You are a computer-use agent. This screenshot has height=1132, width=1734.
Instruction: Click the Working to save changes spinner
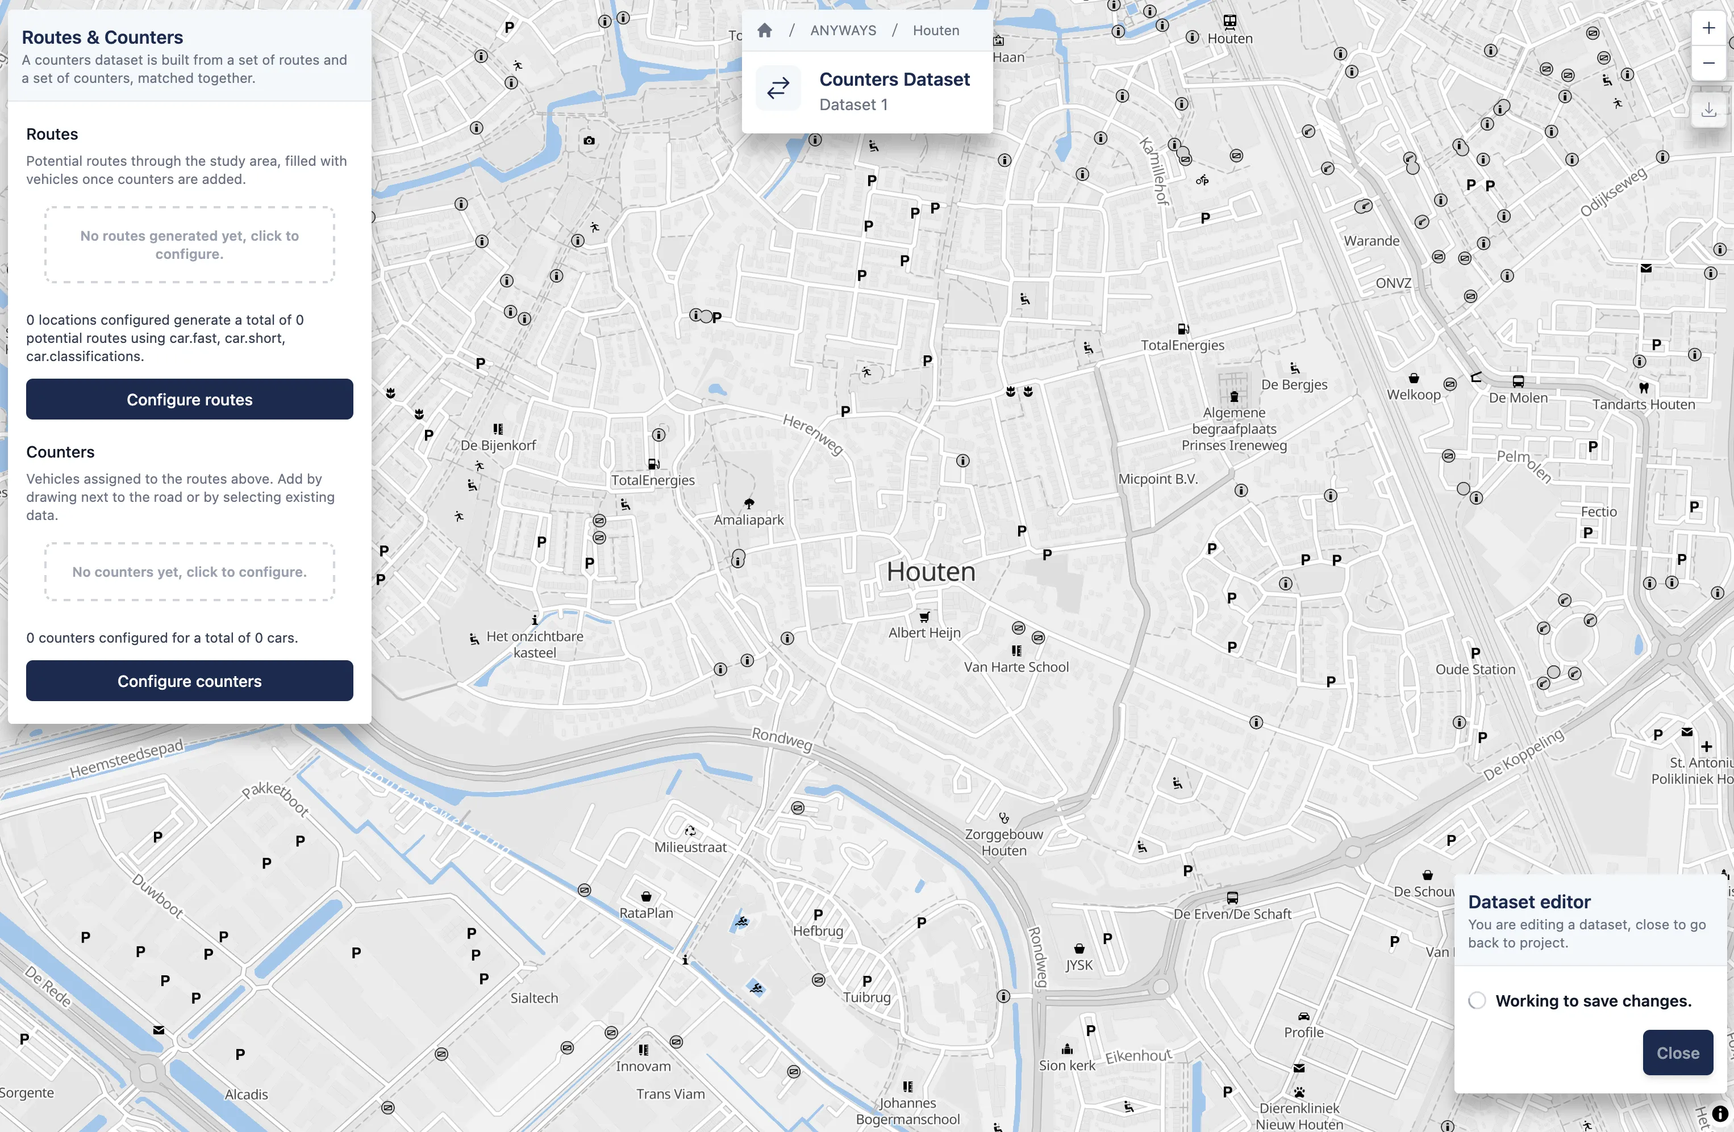click(1477, 1000)
